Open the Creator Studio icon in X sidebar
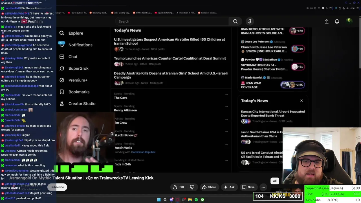Viewport: 361px width, 203px height. point(62,103)
